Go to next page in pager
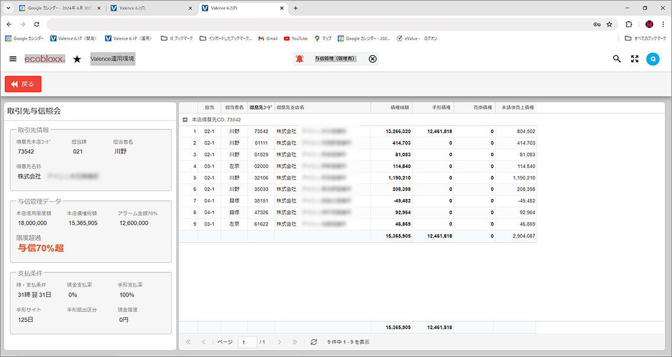 (279, 342)
